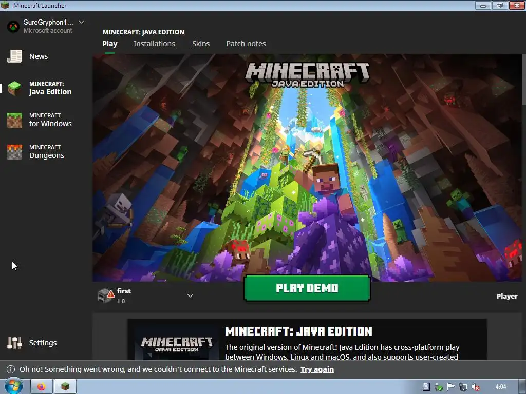Switch to the Play tab
The width and height of the screenshot is (526, 394).
click(110, 44)
